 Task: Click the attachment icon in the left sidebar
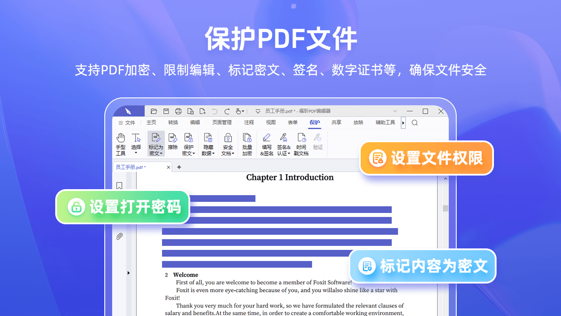pos(119,236)
